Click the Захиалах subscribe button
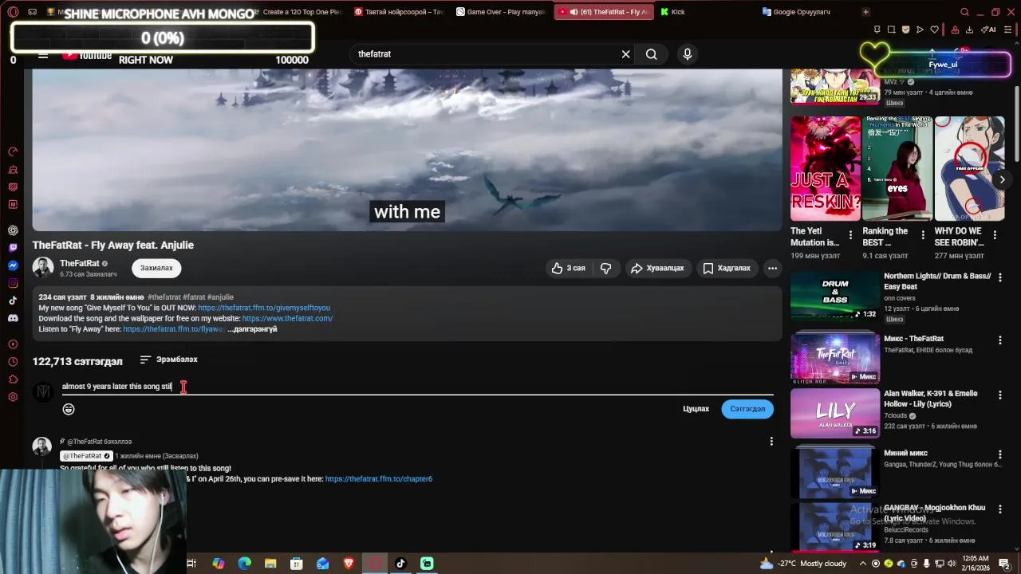This screenshot has width=1021, height=574. click(x=156, y=269)
